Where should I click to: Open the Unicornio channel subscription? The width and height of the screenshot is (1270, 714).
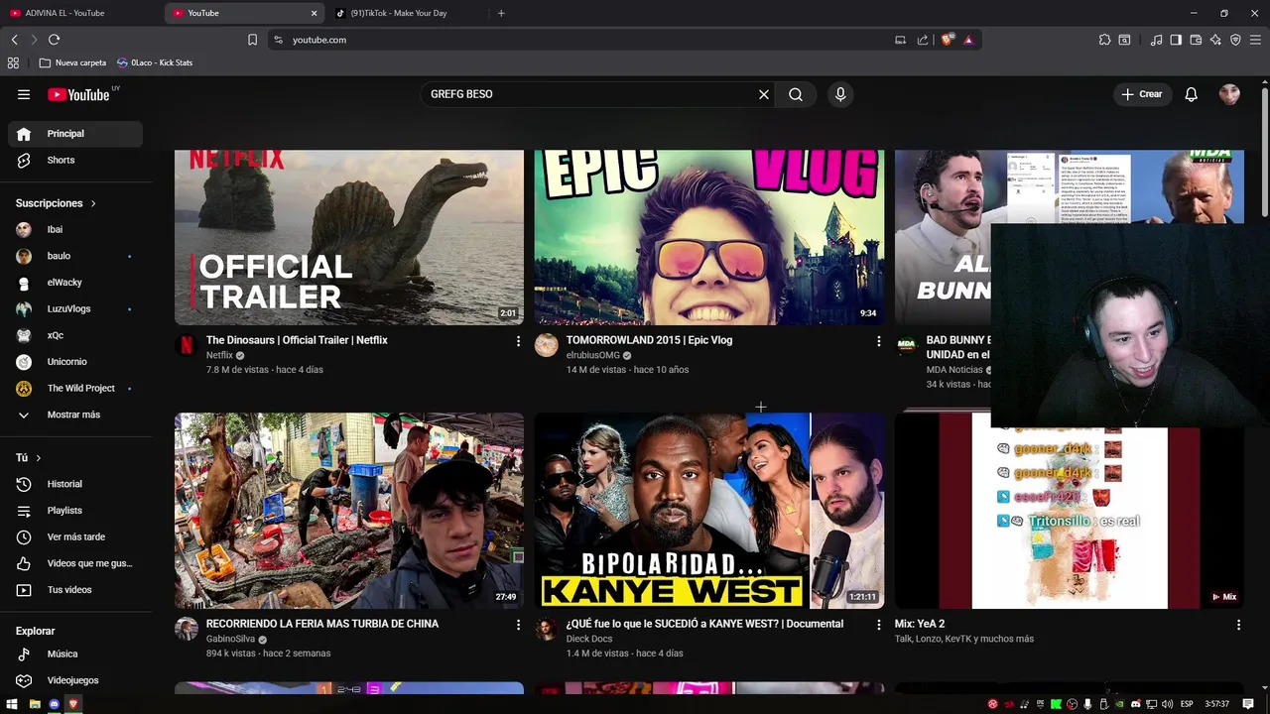tap(75, 362)
